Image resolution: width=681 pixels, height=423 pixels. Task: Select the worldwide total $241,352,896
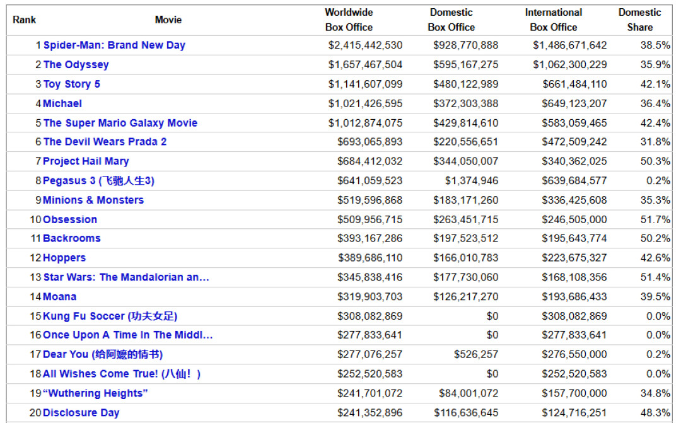coord(370,412)
